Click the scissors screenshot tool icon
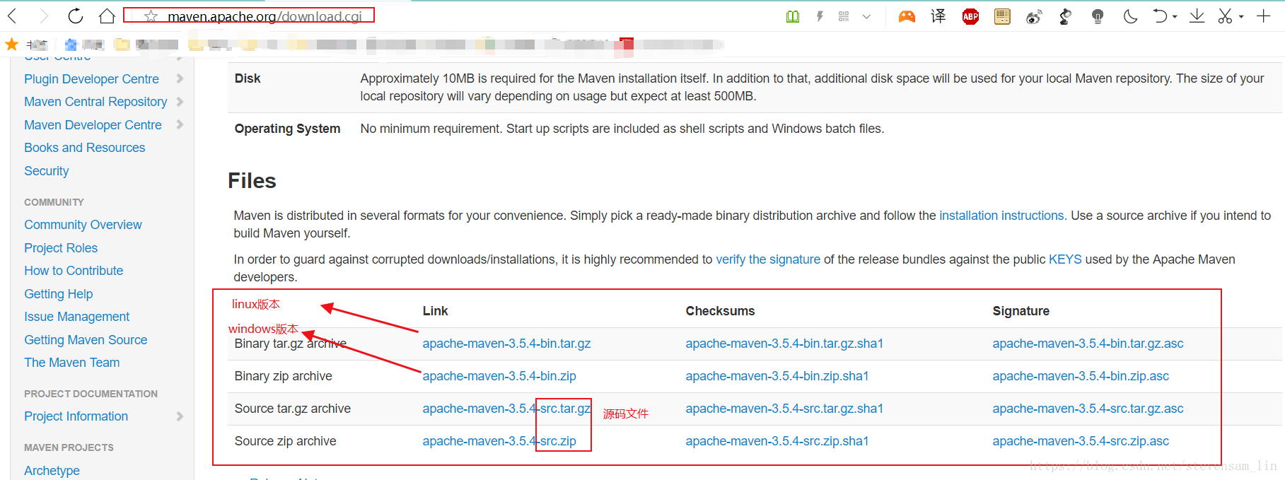This screenshot has height=480, width=1285. coord(1226,16)
